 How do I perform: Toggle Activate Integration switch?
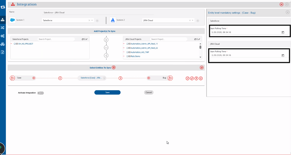tap(41, 93)
